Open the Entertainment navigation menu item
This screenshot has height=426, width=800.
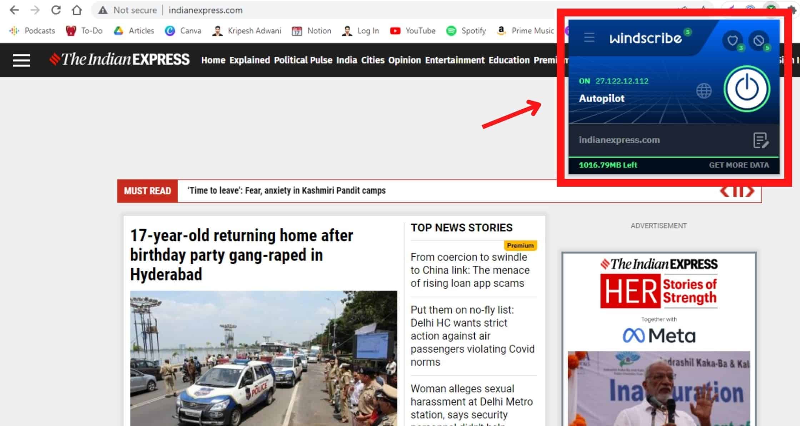(x=455, y=60)
